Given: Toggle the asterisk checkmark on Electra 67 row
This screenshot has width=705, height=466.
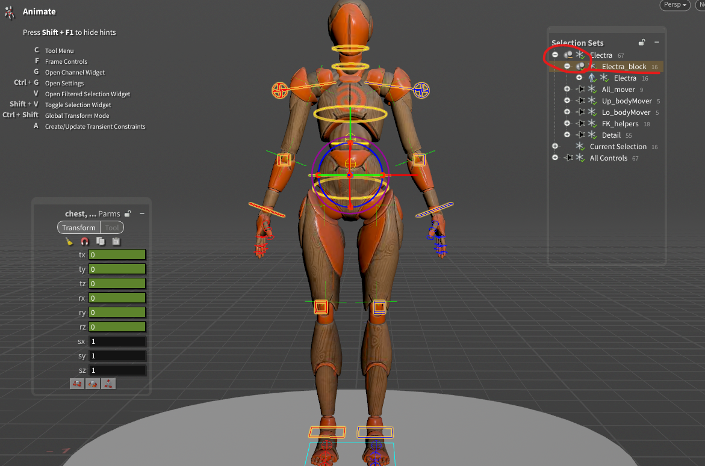Looking at the screenshot, I should click(x=580, y=55).
